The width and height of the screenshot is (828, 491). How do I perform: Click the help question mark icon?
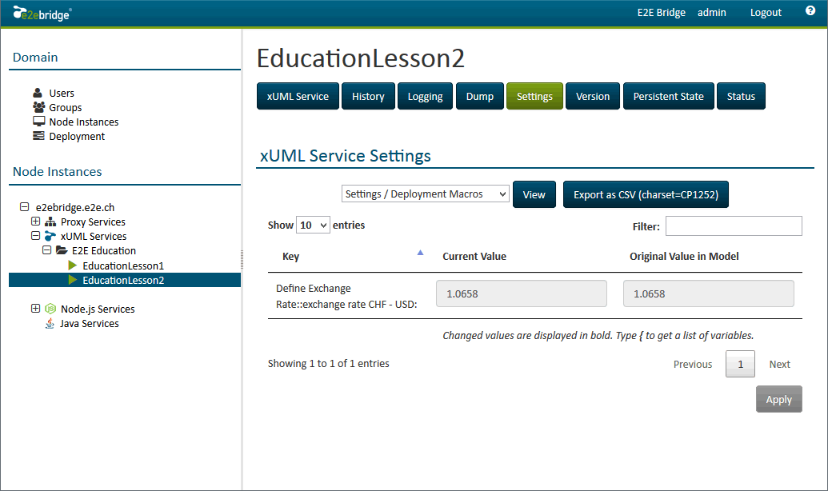point(810,11)
